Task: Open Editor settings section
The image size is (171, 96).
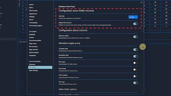Action: point(31,8)
